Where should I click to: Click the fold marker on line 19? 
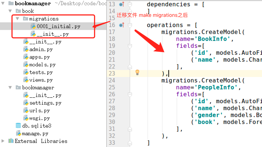coord(130,46)
